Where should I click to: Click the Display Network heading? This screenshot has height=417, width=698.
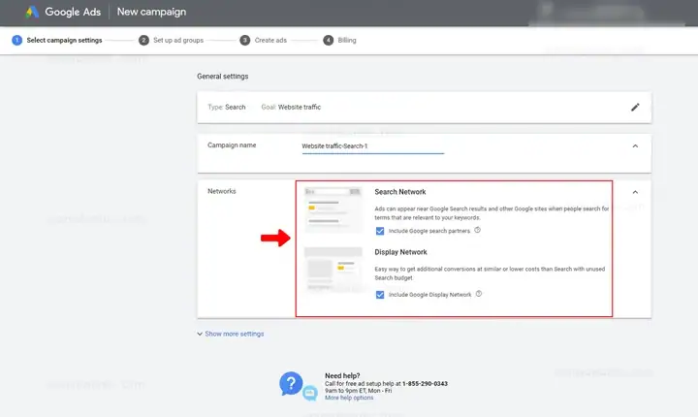pyautogui.click(x=400, y=252)
